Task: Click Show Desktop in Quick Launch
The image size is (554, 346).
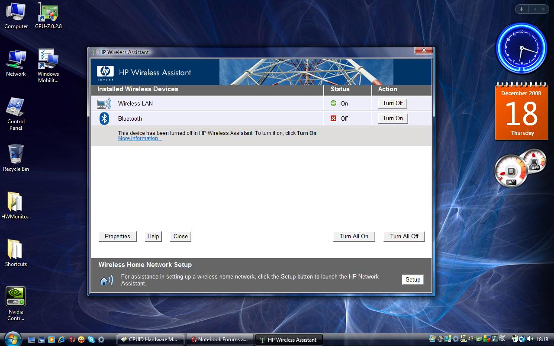Action: [x=32, y=340]
